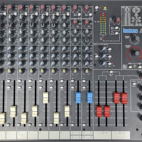Move the white fader on channel 4

tap(24, 118)
